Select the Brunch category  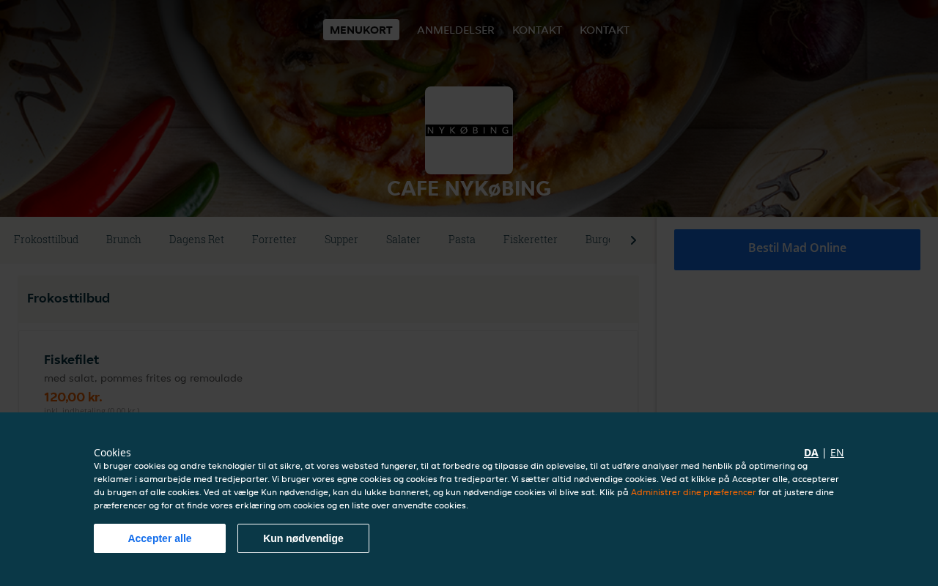coord(124,240)
